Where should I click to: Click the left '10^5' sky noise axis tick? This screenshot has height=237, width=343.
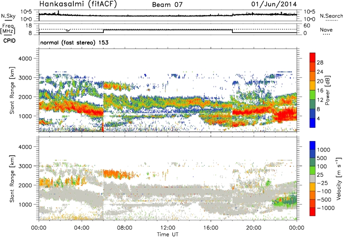(x=26, y=12)
